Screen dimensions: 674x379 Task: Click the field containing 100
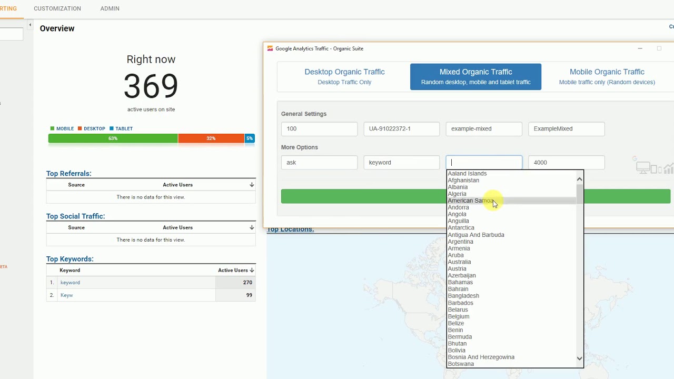pyautogui.click(x=319, y=128)
